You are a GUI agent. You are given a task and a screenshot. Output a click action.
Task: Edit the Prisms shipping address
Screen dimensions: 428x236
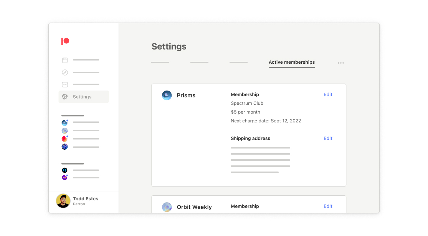(328, 139)
